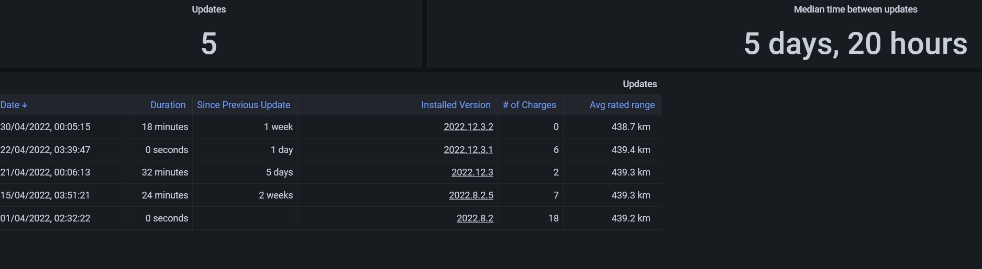Click the Date column sort arrow
The image size is (982, 269).
[x=25, y=105]
